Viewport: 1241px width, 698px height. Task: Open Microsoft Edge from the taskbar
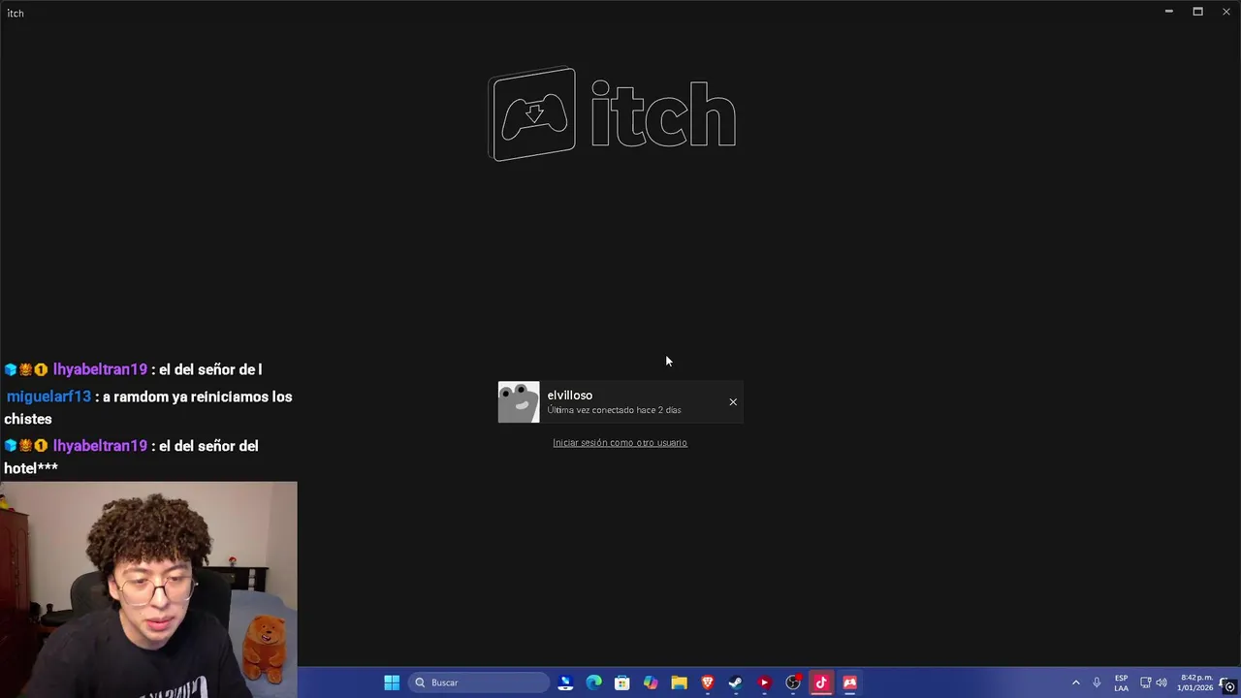tap(594, 682)
